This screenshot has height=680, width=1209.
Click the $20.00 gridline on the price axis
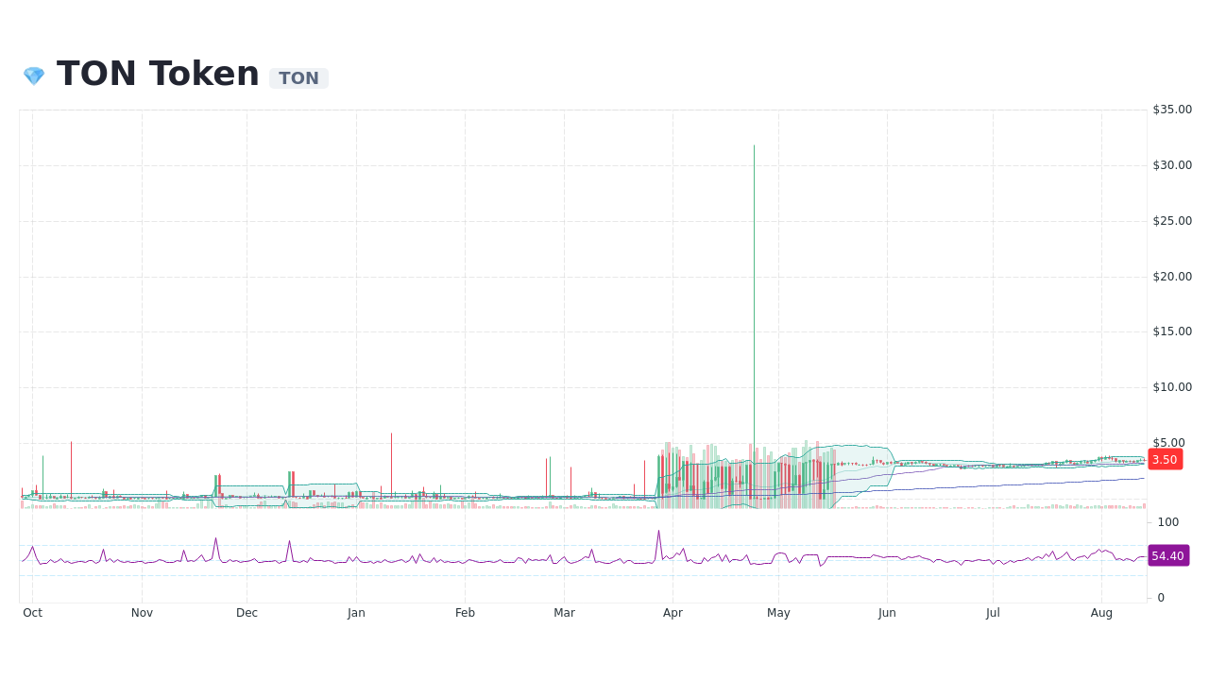(x=1171, y=276)
